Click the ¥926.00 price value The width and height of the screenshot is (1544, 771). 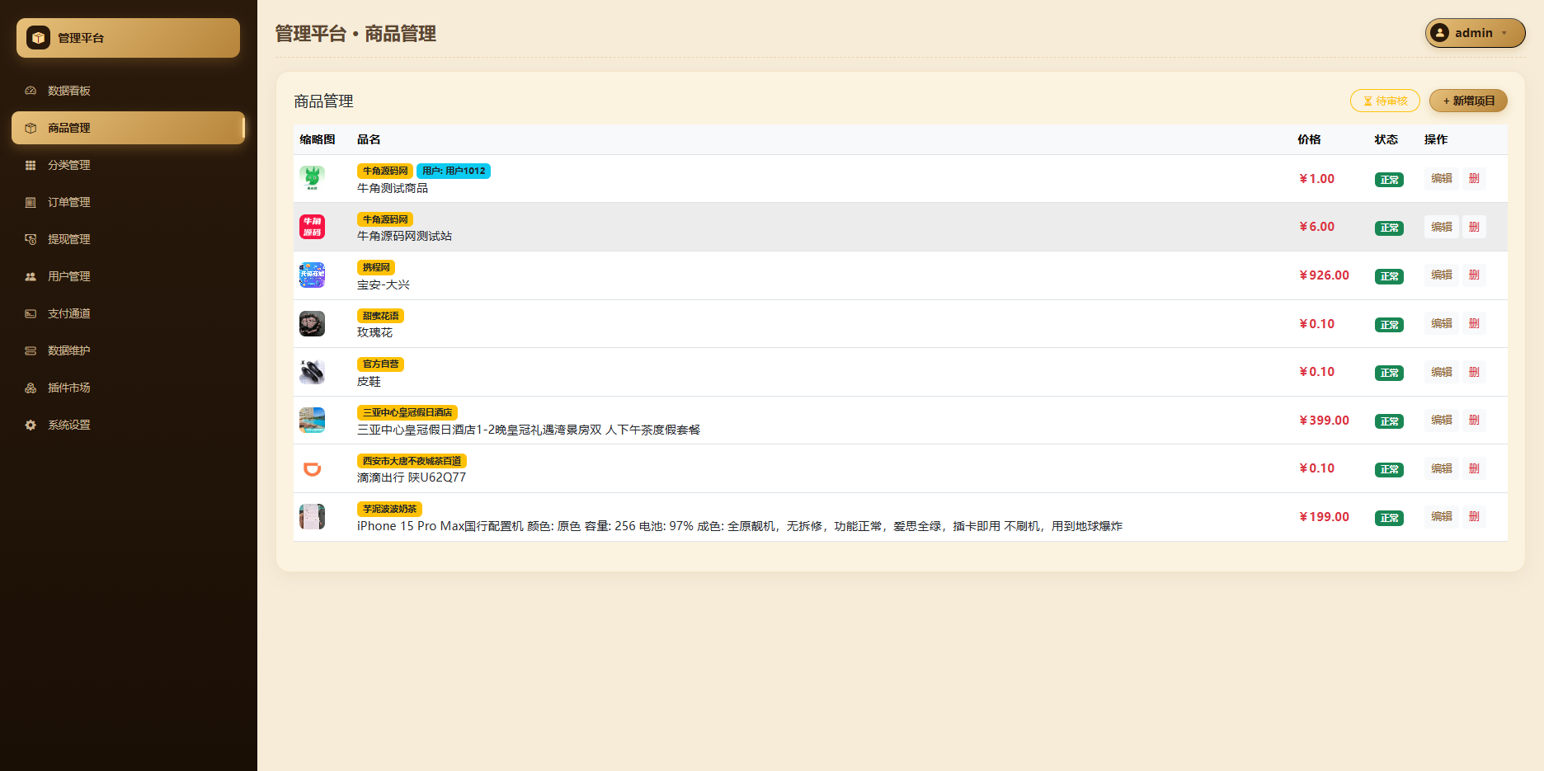click(1324, 275)
